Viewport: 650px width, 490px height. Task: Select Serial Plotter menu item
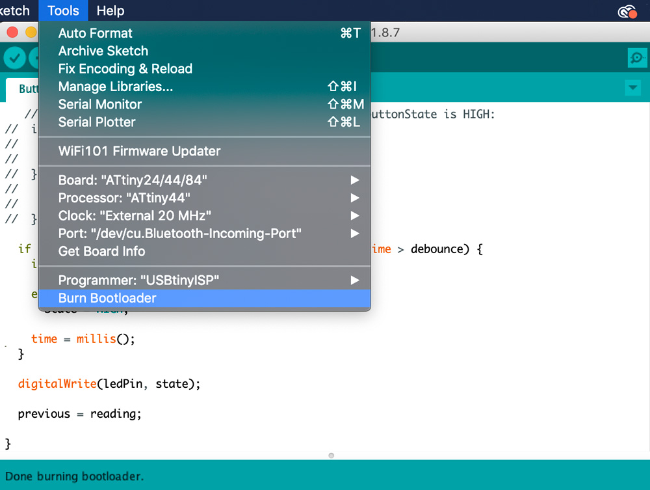[x=204, y=122]
